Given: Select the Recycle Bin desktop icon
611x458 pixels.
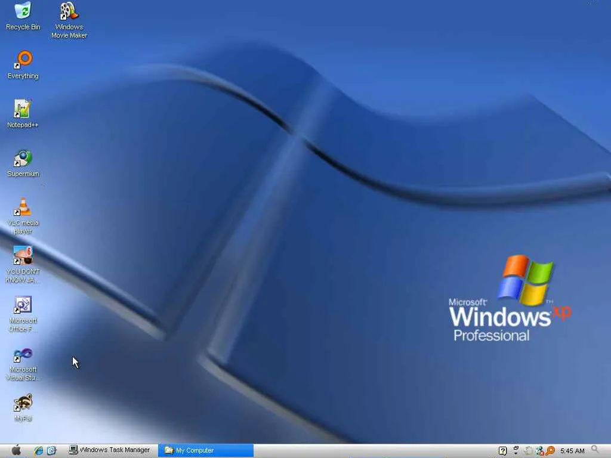Looking at the screenshot, I should coord(23,16).
